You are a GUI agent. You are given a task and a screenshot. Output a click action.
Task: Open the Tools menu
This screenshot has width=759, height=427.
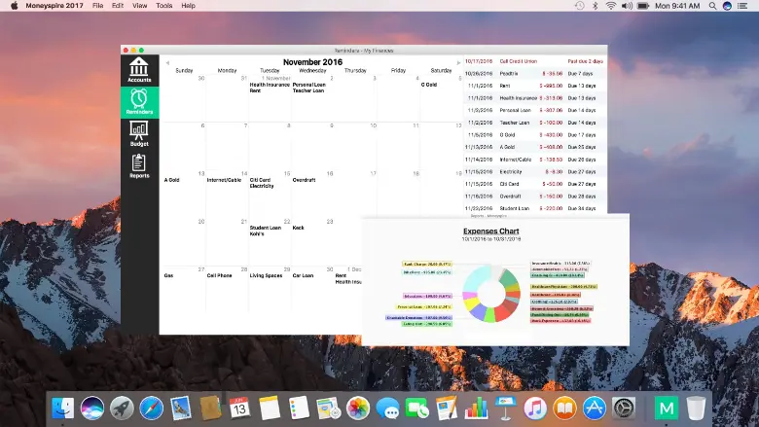pos(164,6)
